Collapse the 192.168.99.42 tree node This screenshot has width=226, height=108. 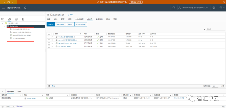(x=3, y=23)
